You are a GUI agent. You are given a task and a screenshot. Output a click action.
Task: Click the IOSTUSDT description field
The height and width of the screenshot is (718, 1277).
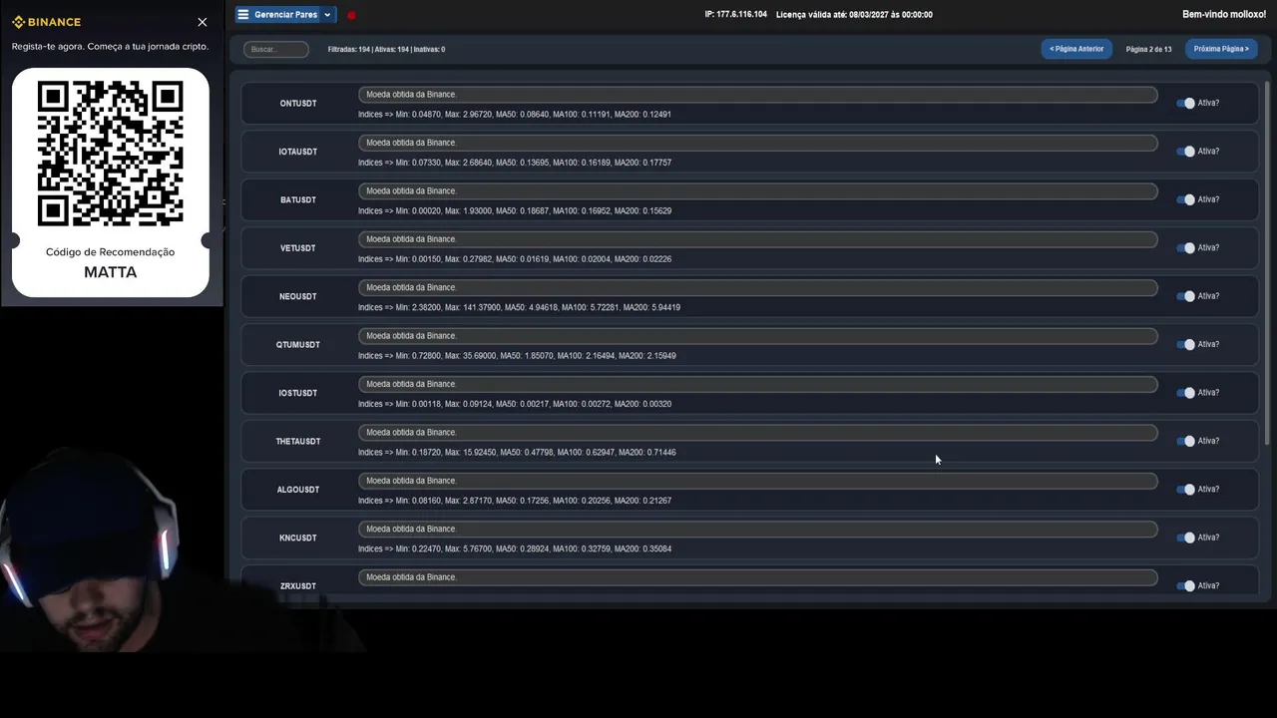pyautogui.click(x=758, y=384)
